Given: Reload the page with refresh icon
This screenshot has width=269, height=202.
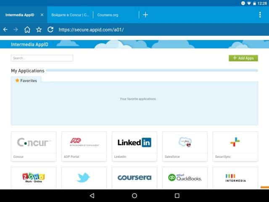Looking at the screenshot, I should point(50,29).
